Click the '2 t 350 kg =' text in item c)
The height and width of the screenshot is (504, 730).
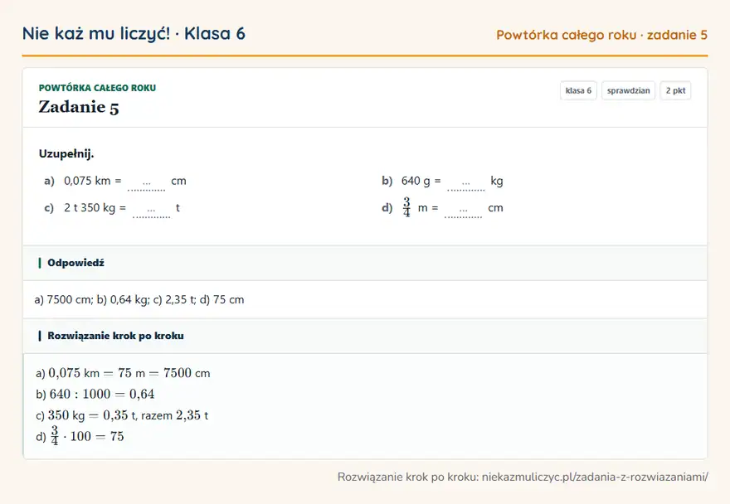tap(95, 207)
